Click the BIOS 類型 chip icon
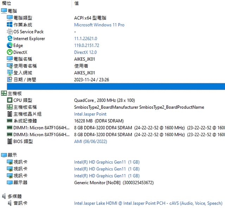Viewport: 225px width, 208px height. pos(10,141)
